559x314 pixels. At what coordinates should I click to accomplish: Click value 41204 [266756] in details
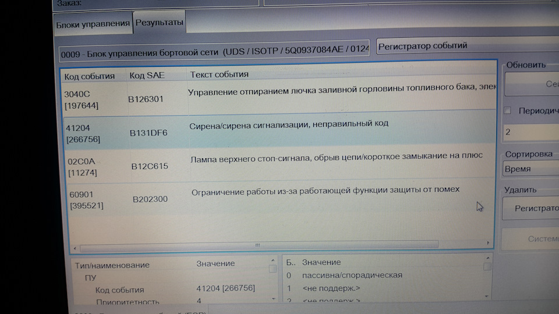(x=225, y=288)
